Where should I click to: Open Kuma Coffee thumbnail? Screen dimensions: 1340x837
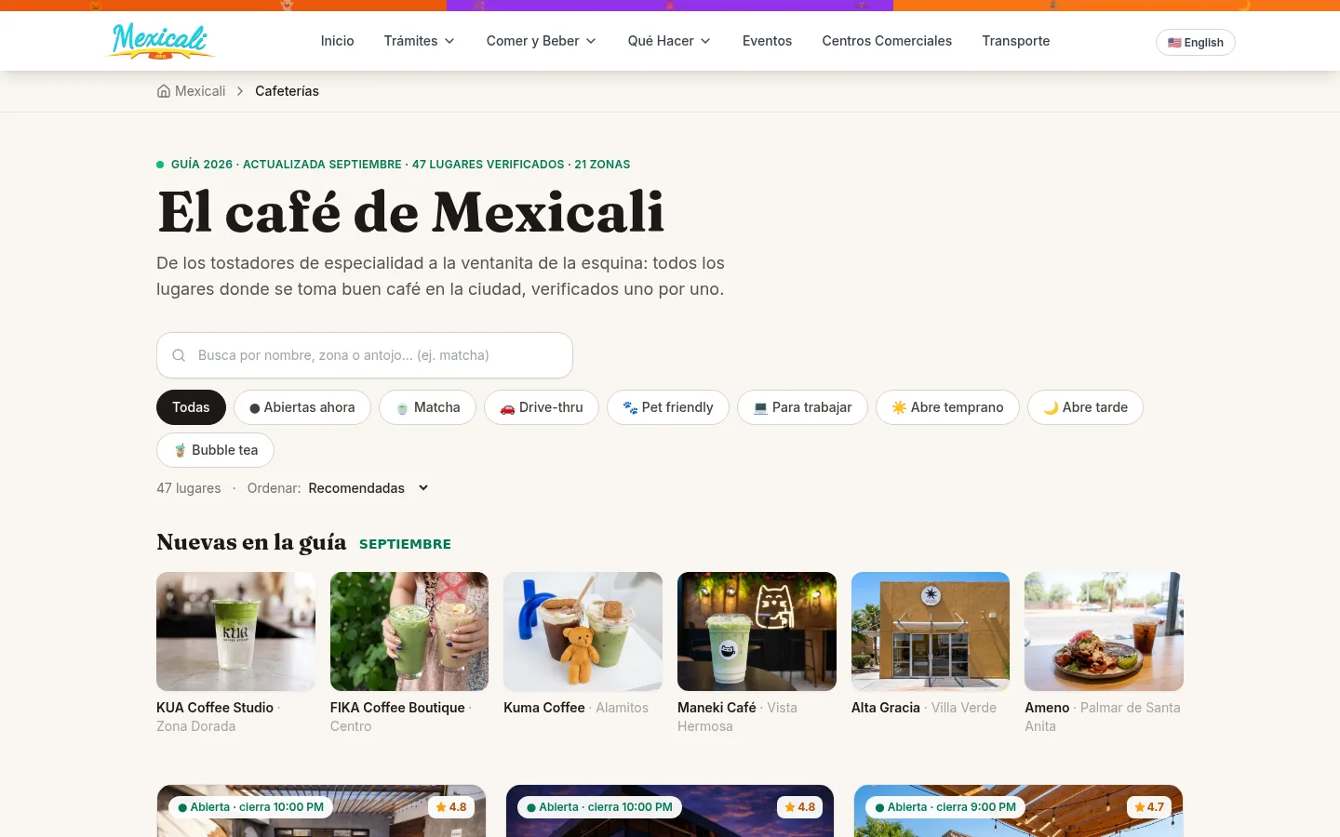click(583, 631)
